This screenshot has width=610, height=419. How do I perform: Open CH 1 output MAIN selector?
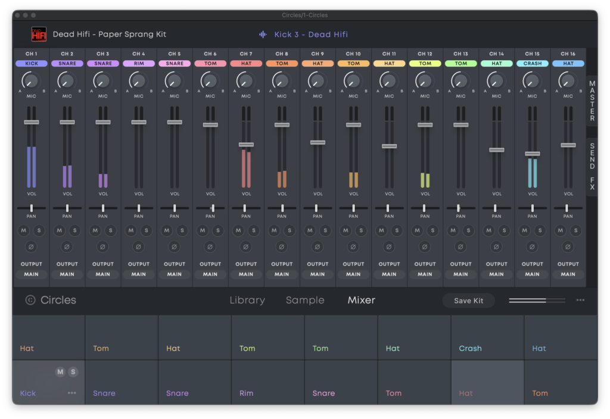31,274
